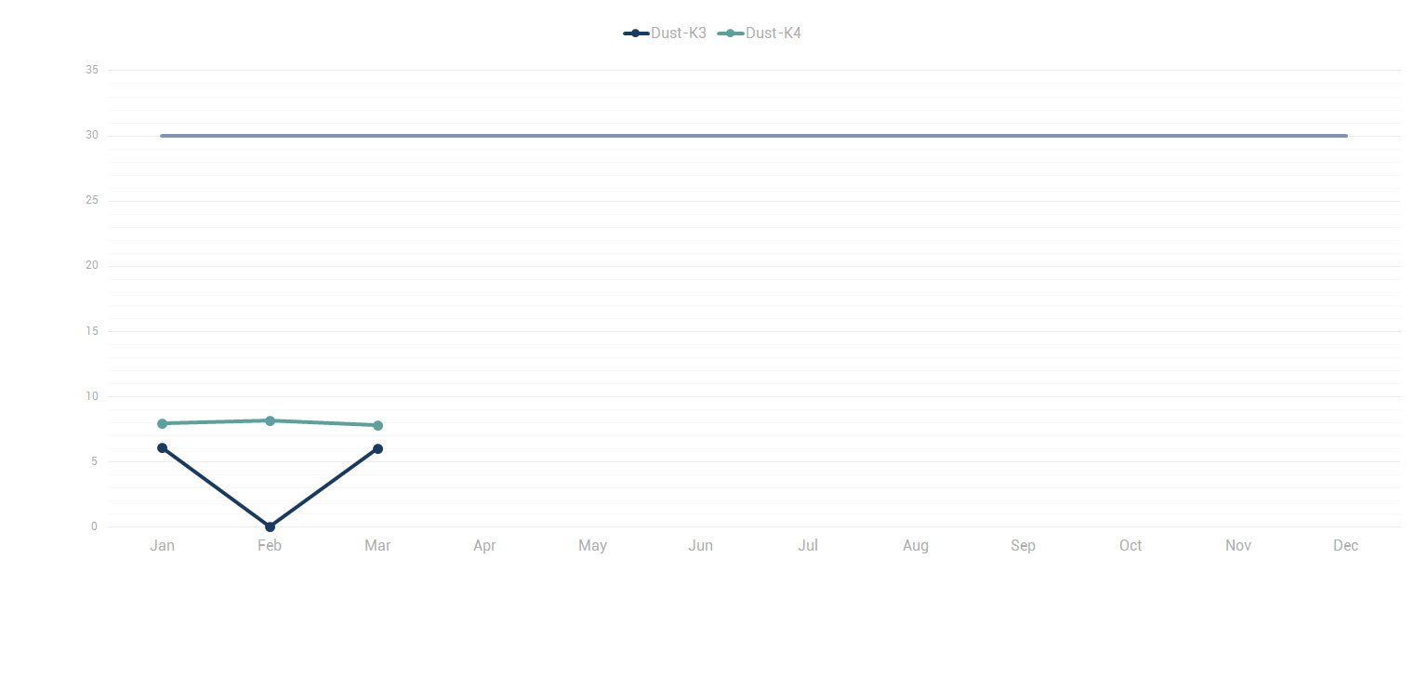The image size is (1428, 679).
Task: Select the Dust-K3 March data point
Action: tap(377, 449)
